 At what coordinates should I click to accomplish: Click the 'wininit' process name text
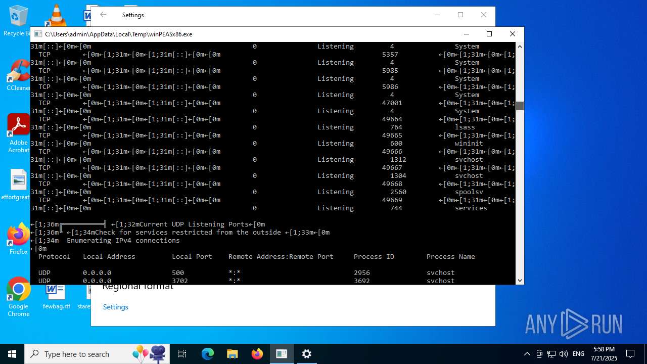(x=469, y=143)
